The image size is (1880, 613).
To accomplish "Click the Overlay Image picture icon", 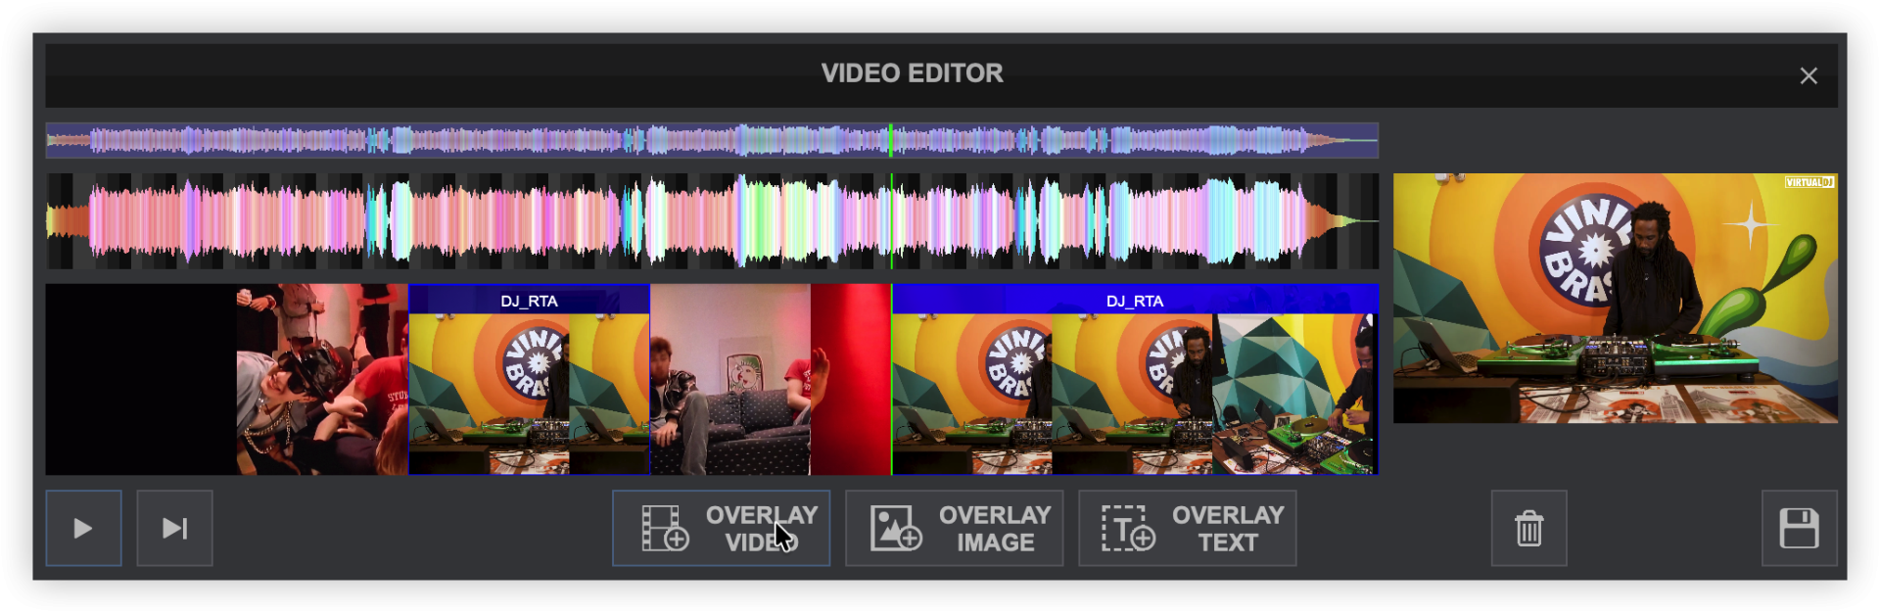I will click(896, 529).
